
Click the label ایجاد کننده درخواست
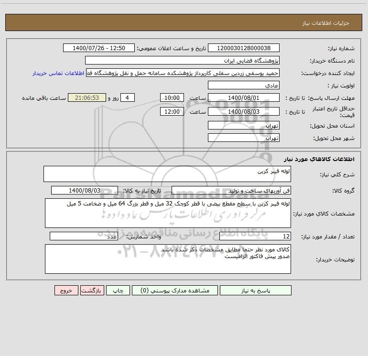click(x=328, y=73)
